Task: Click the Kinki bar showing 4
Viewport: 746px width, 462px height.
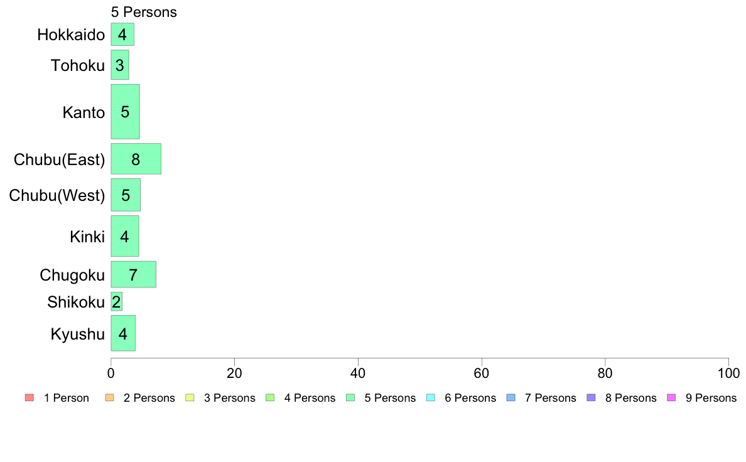Action: tap(125, 236)
